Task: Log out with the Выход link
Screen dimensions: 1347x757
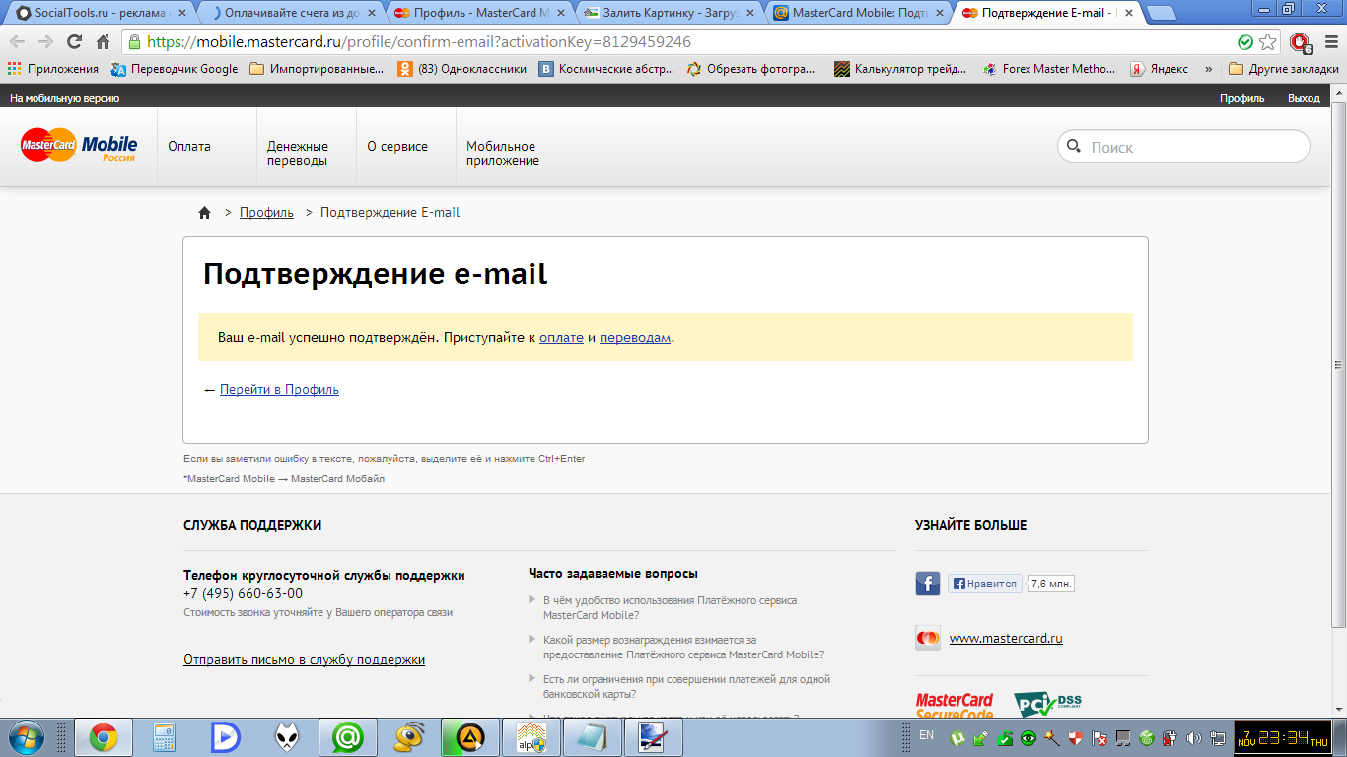Action: [x=1304, y=98]
